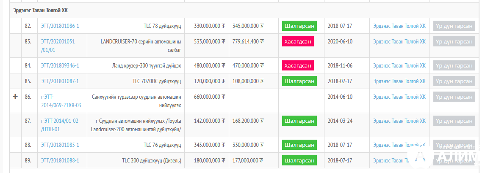The width and height of the screenshot is (485, 173).
Task: Open tender link г-ЭТТ-2014/069-21ХЯ-03
Action: pos(61,101)
